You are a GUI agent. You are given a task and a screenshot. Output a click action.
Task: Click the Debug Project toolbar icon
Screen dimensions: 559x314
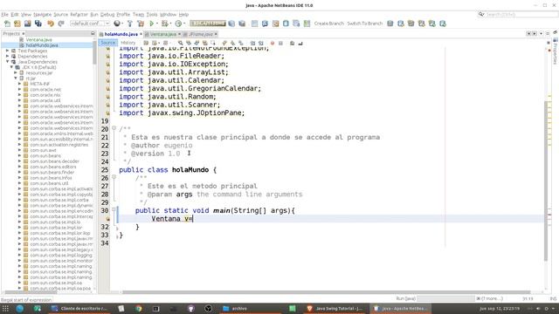(x=164, y=24)
